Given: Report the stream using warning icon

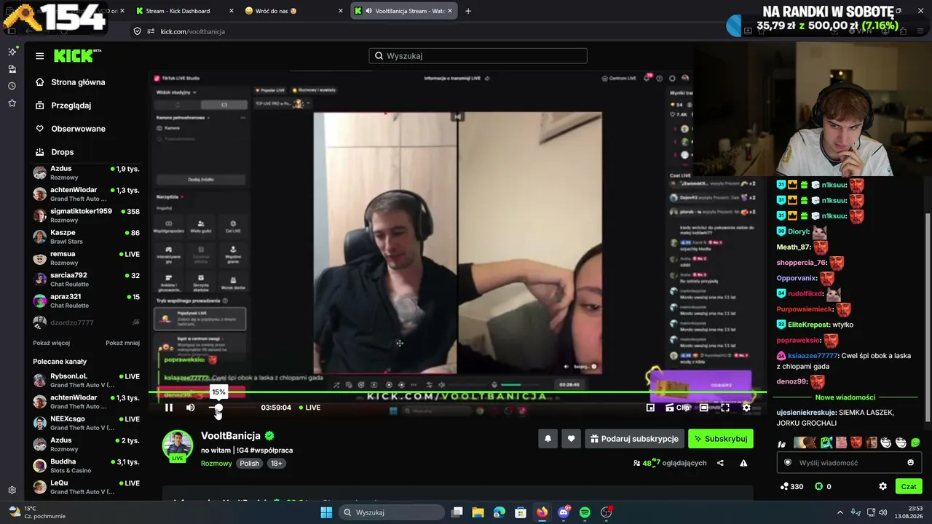Looking at the screenshot, I should [x=743, y=463].
